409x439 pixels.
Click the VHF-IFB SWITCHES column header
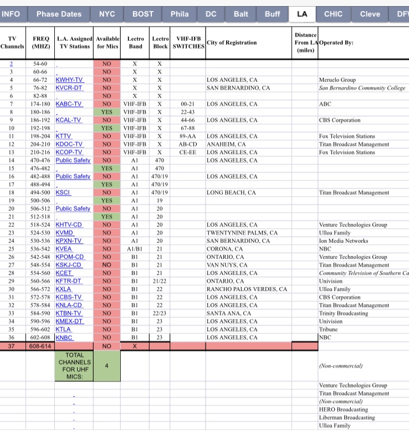pyautogui.click(x=188, y=43)
